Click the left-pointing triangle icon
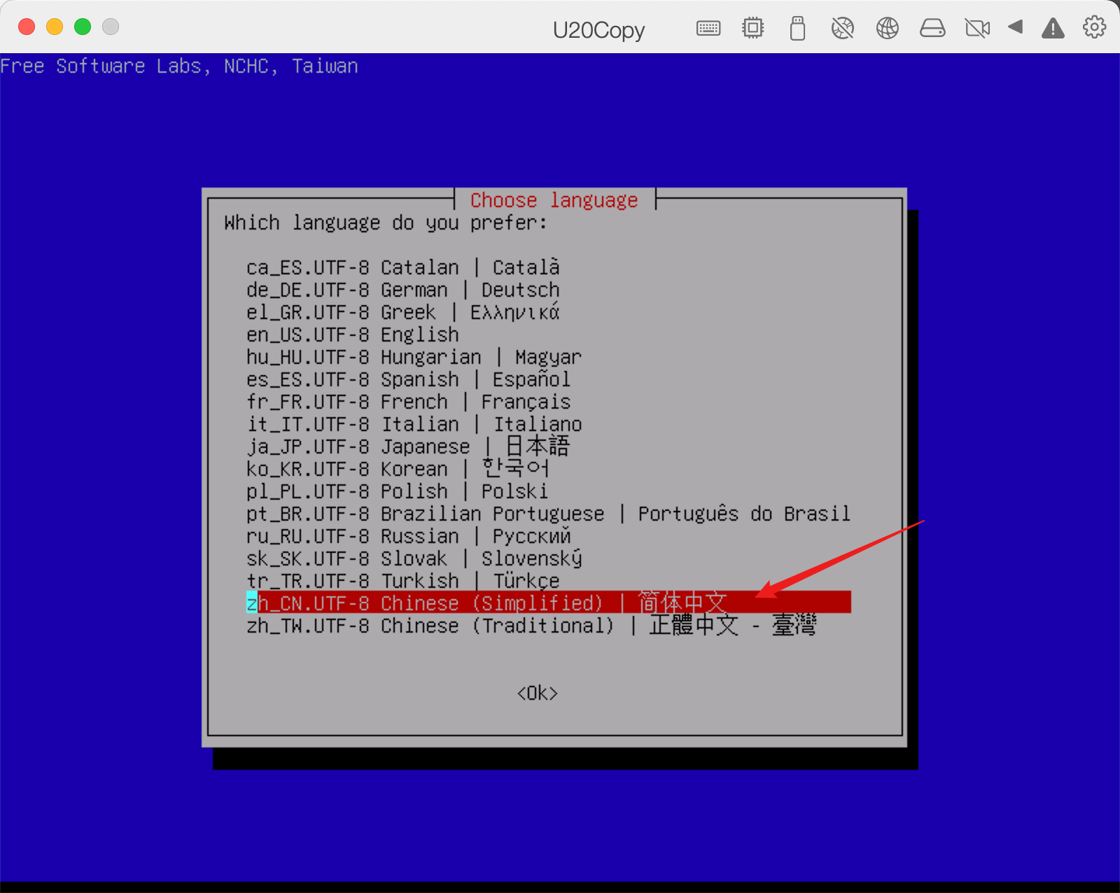The height and width of the screenshot is (893, 1120). (x=1016, y=27)
